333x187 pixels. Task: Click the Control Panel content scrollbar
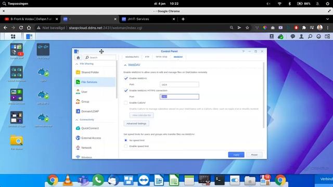(264, 95)
